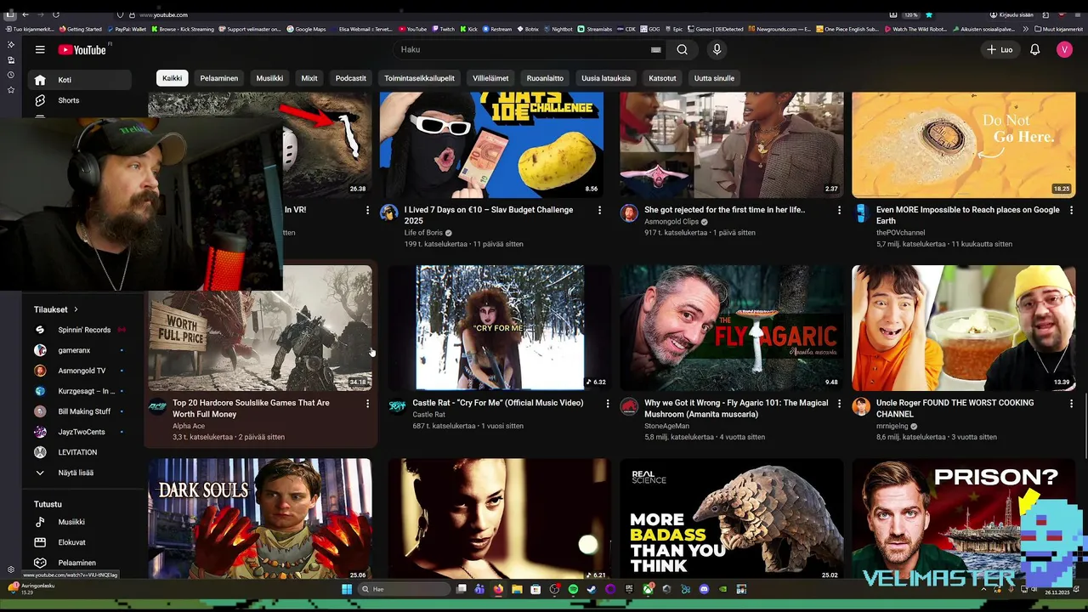
Task: Play the Slav Budget Challenge thumbnail
Action: (491, 144)
